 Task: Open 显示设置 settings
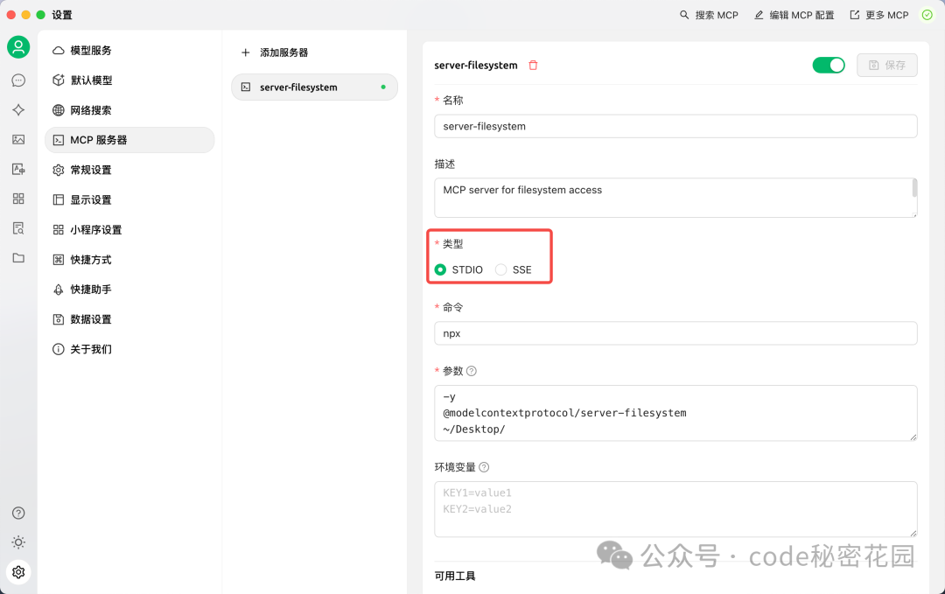(x=129, y=199)
